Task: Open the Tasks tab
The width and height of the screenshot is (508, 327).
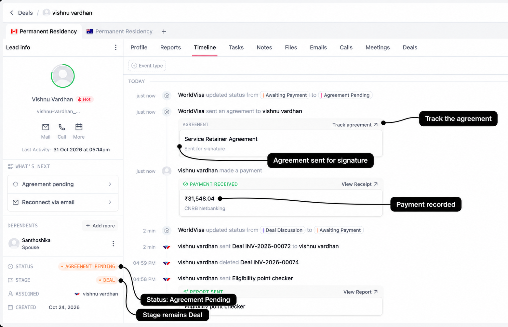Action: click(236, 47)
